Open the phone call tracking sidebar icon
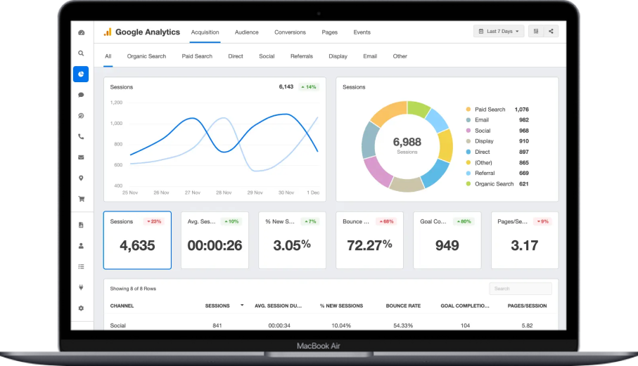This screenshot has width=638, height=366. (x=81, y=137)
